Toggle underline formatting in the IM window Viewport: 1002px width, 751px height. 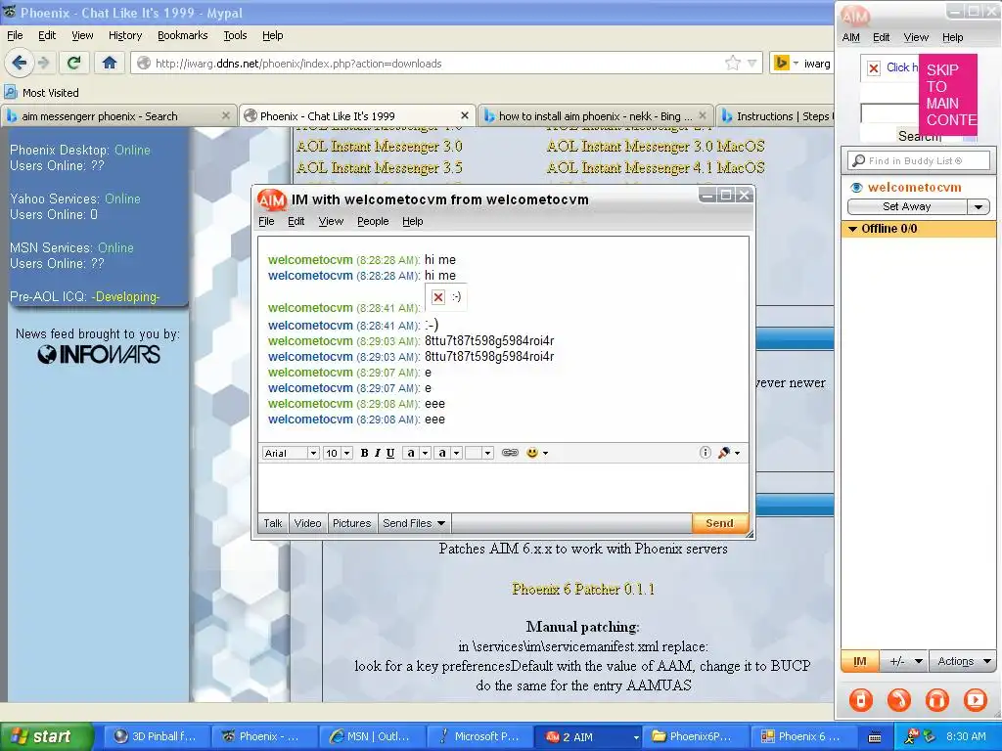(x=390, y=453)
